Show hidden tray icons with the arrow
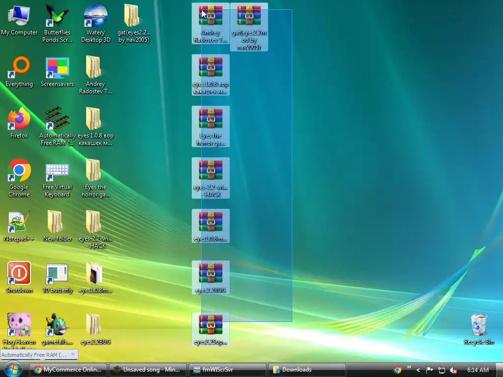The width and height of the screenshot is (503, 377). pos(418,370)
